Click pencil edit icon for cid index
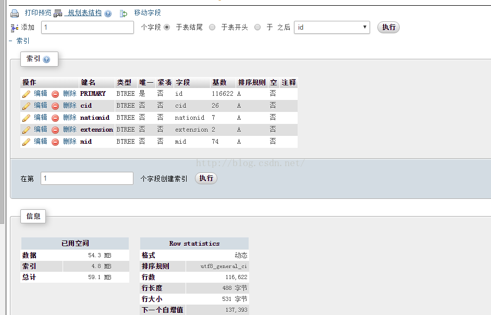The width and height of the screenshot is (491, 315). (x=26, y=106)
